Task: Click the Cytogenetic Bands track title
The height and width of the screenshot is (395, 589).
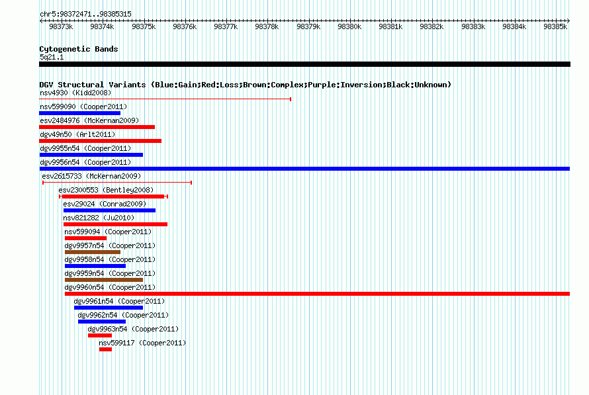Action: 79,49
